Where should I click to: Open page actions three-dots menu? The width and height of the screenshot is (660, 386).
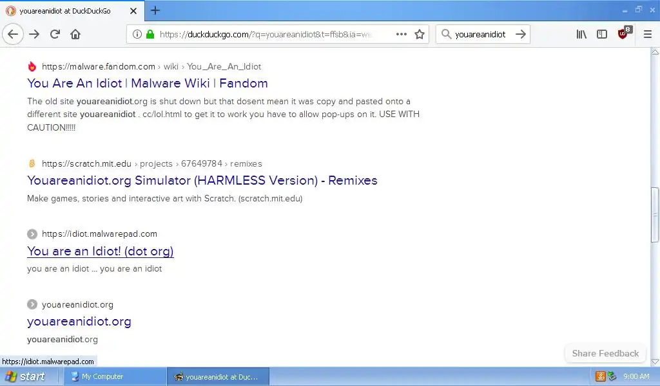tap(401, 34)
